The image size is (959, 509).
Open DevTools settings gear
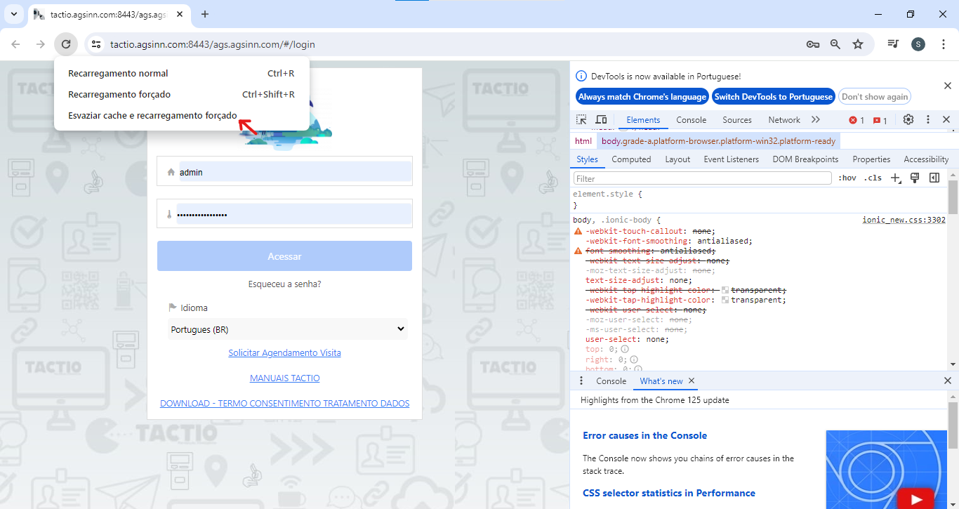pos(908,120)
